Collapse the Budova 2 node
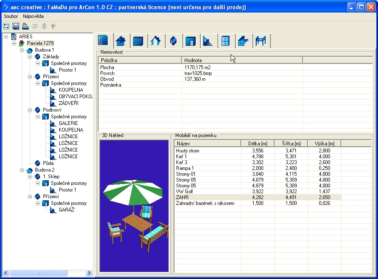The height and width of the screenshot is (279, 378). [x=22, y=170]
